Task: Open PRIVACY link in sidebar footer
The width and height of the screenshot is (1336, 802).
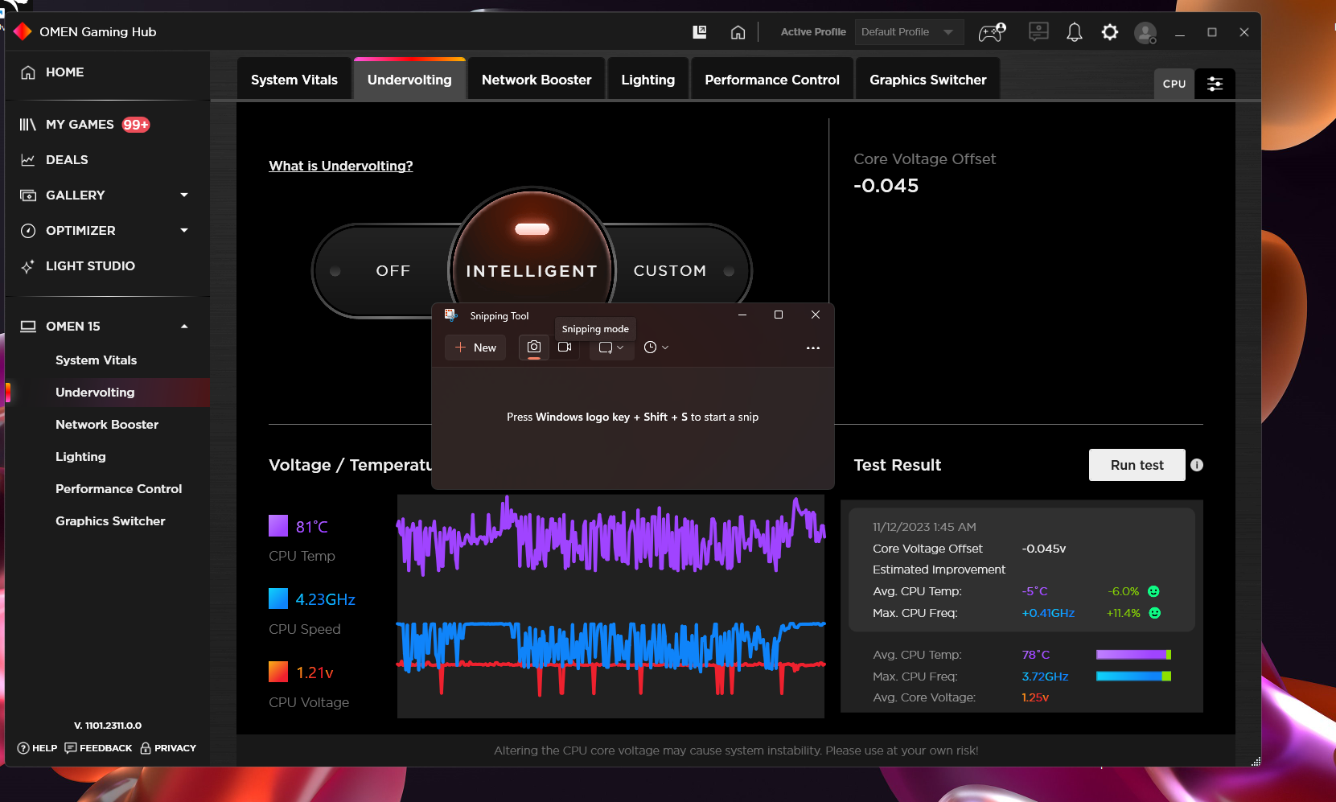Action: point(175,748)
